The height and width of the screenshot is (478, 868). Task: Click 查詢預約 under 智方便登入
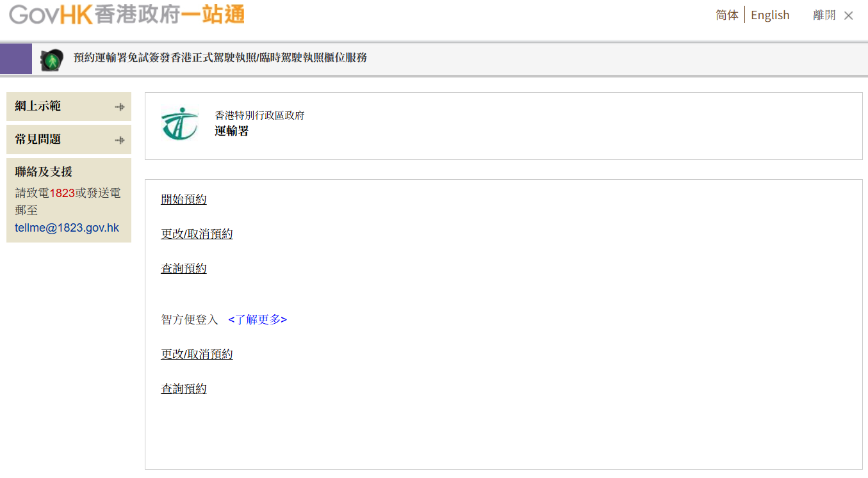[184, 388]
